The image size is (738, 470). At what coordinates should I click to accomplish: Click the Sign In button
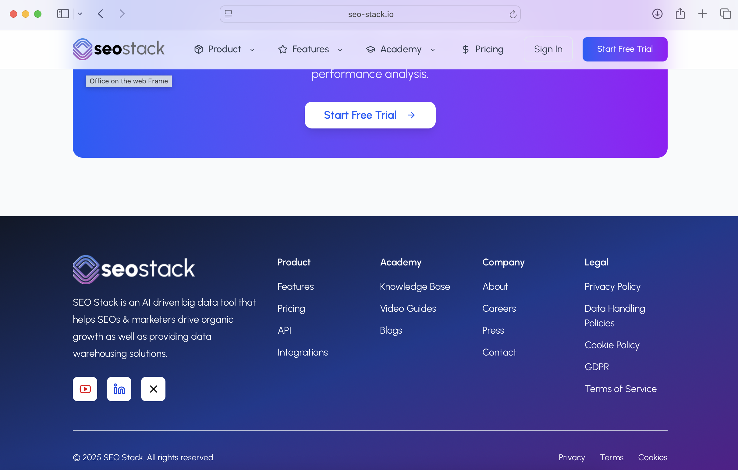coord(548,49)
